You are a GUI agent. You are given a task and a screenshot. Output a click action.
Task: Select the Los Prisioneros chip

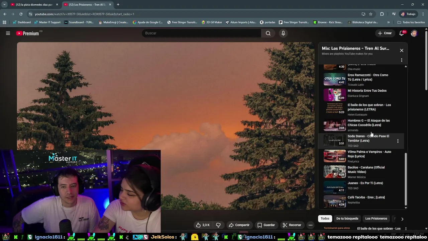376,219
